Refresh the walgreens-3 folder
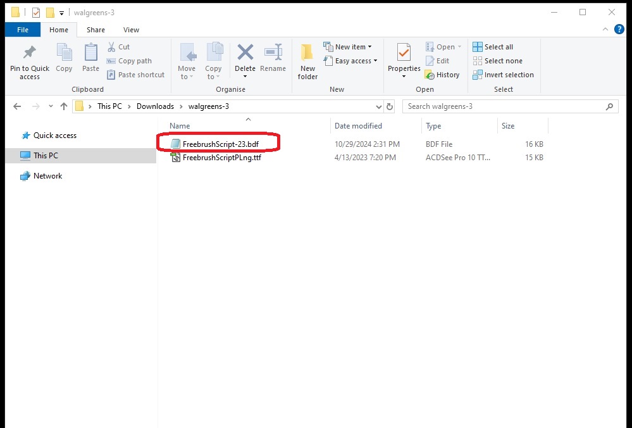 (x=389, y=106)
